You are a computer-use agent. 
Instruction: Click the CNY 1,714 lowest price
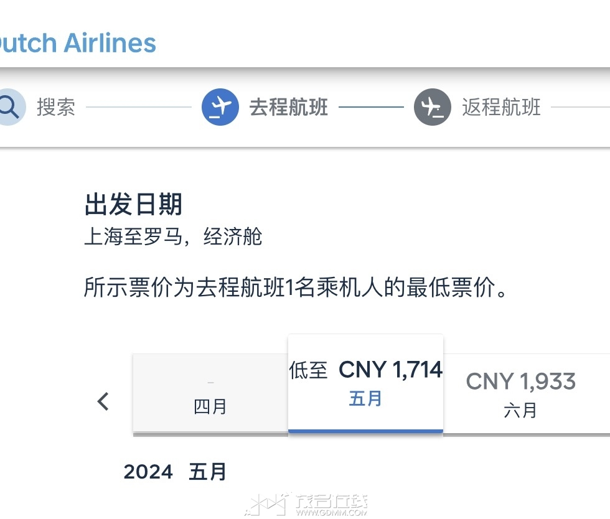tap(391, 369)
